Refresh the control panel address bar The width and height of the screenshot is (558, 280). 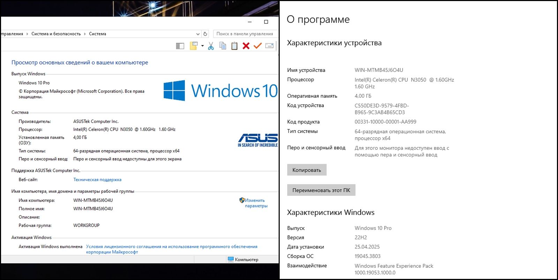205,34
